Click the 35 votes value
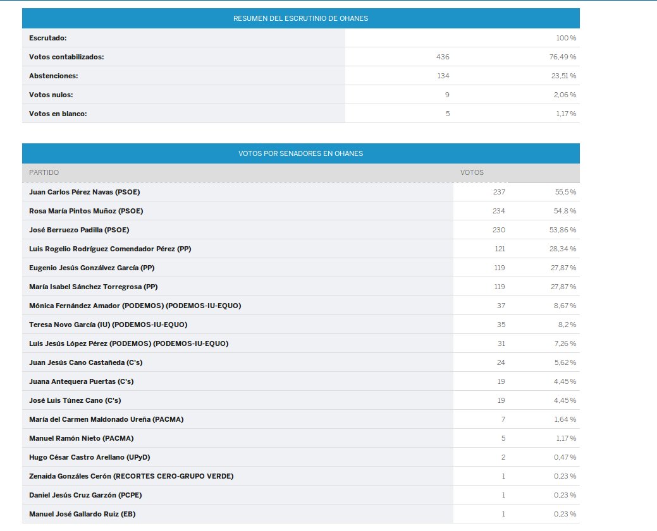Image resolution: width=657 pixels, height=531 pixels. coord(501,325)
